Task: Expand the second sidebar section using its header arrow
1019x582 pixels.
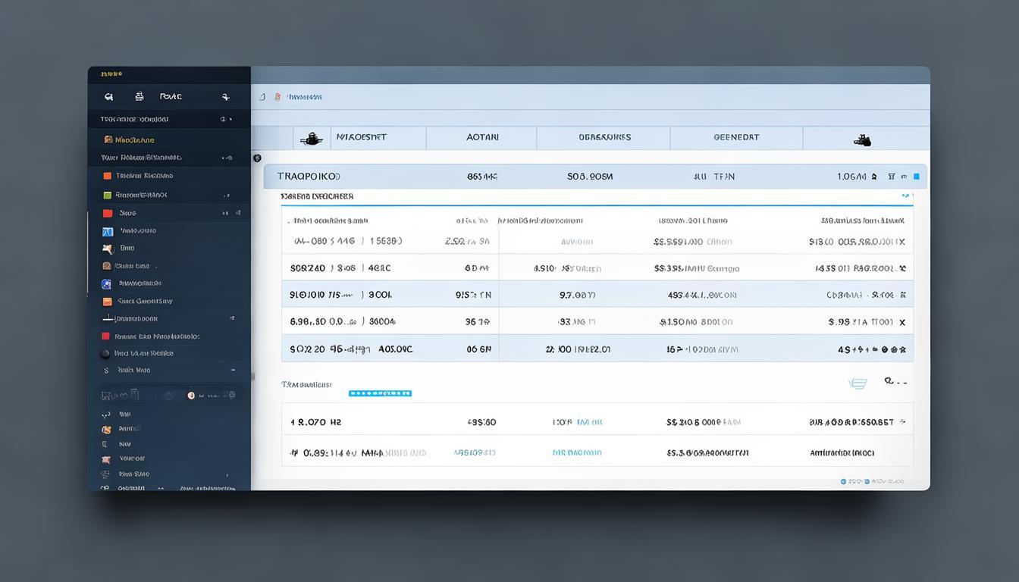Action: click(x=227, y=158)
